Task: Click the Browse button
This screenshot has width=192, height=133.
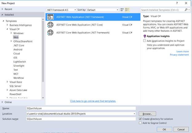Action: pos(147,114)
